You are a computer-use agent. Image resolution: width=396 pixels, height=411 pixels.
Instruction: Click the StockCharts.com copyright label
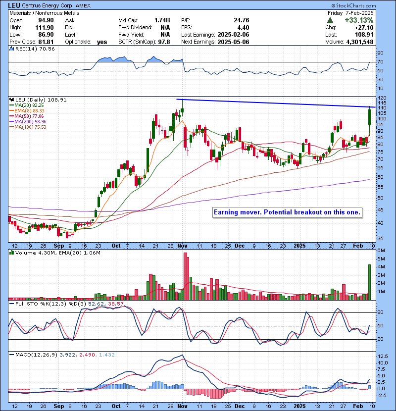pos(353,5)
